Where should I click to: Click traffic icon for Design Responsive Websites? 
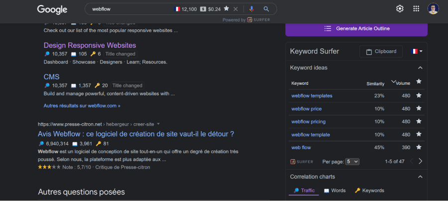click(47, 54)
